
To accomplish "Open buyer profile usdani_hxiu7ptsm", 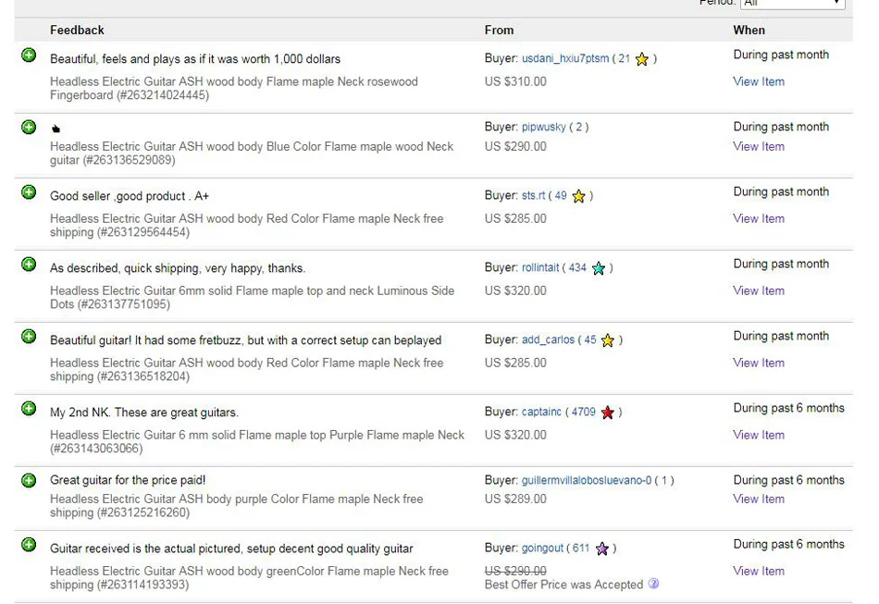I will (x=565, y=58).
